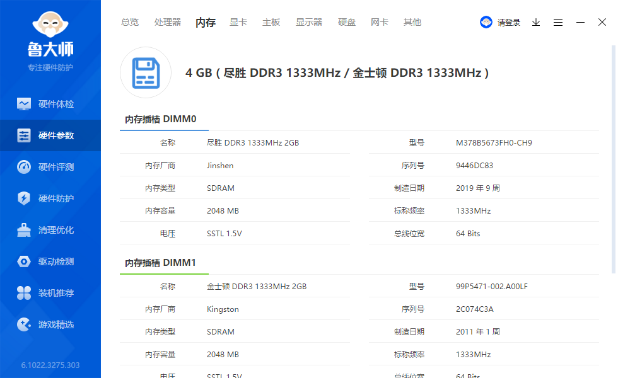The width and height of the screenshot is (618, 378).
Task: Click model value M378B5673FH0-CH9
Action: (x=494, y=143)
